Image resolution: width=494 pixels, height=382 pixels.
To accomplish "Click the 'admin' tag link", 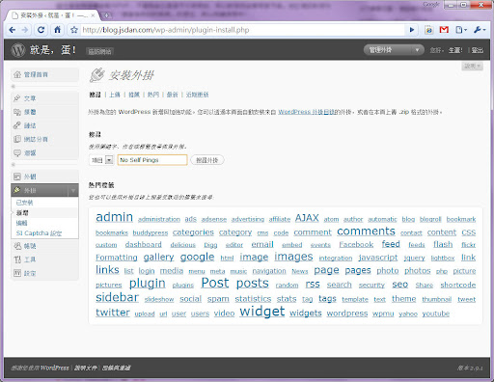I will coord(115,217).
